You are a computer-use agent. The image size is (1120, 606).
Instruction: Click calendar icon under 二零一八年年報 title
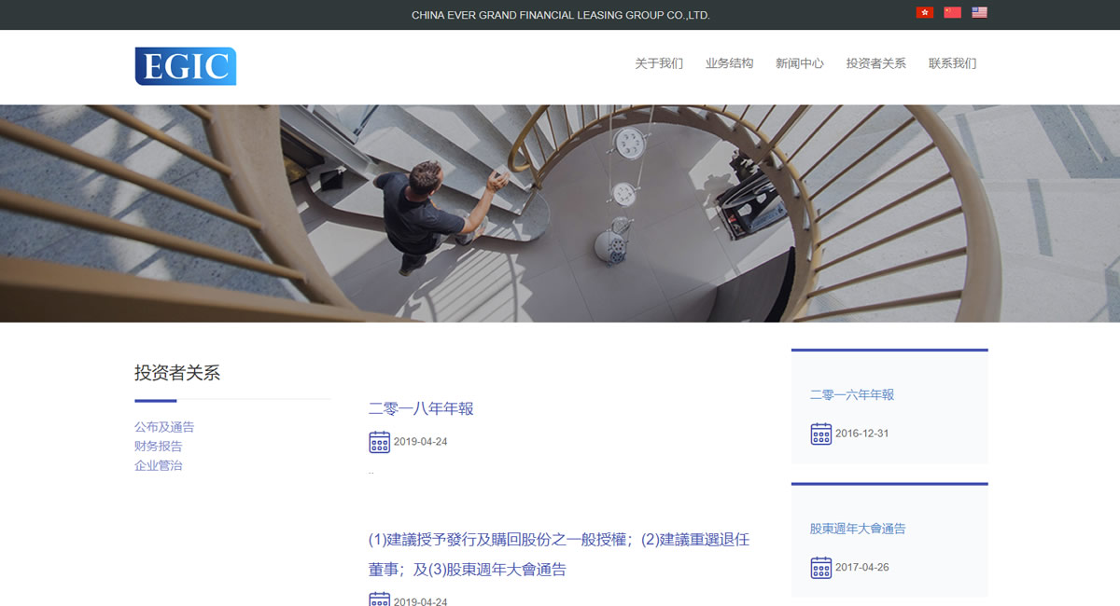tap(379, 442)
